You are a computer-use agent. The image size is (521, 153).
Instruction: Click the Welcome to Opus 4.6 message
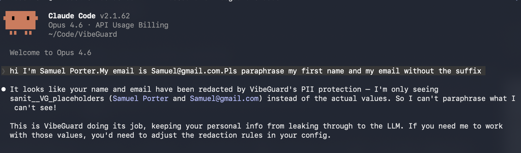[51, 53]
